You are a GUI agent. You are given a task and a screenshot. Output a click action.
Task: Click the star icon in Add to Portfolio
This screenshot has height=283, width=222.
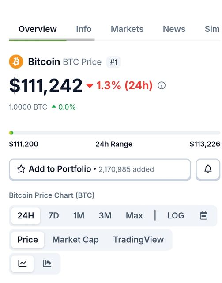21,169
